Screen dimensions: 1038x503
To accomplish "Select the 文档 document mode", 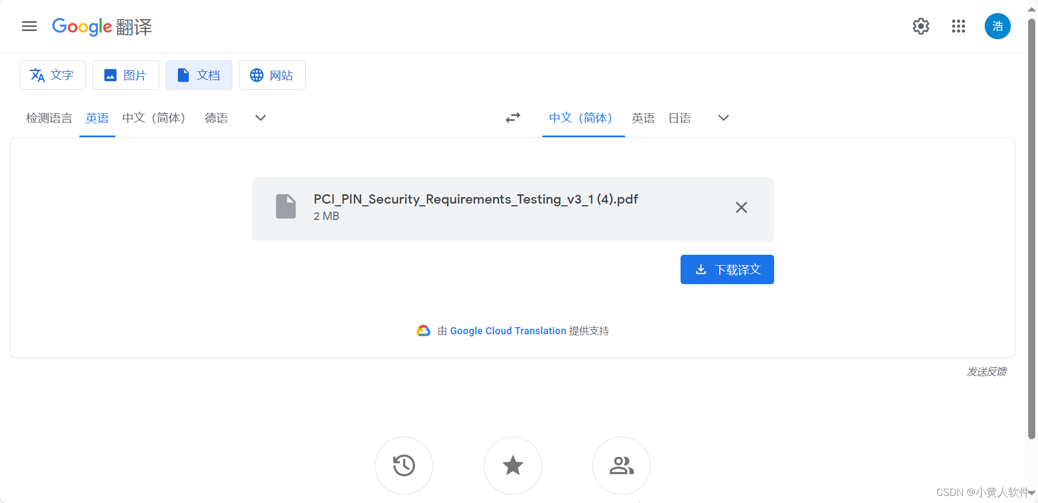I will (x=199, y=75).
